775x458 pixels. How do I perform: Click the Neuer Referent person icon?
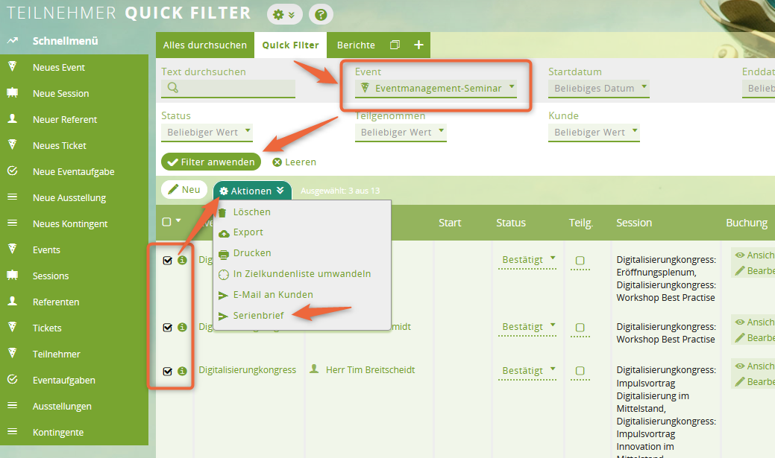click(x=13, y=119)
